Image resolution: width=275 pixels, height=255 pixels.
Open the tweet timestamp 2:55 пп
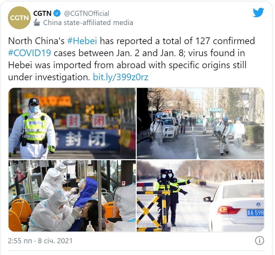coord(20,241)
